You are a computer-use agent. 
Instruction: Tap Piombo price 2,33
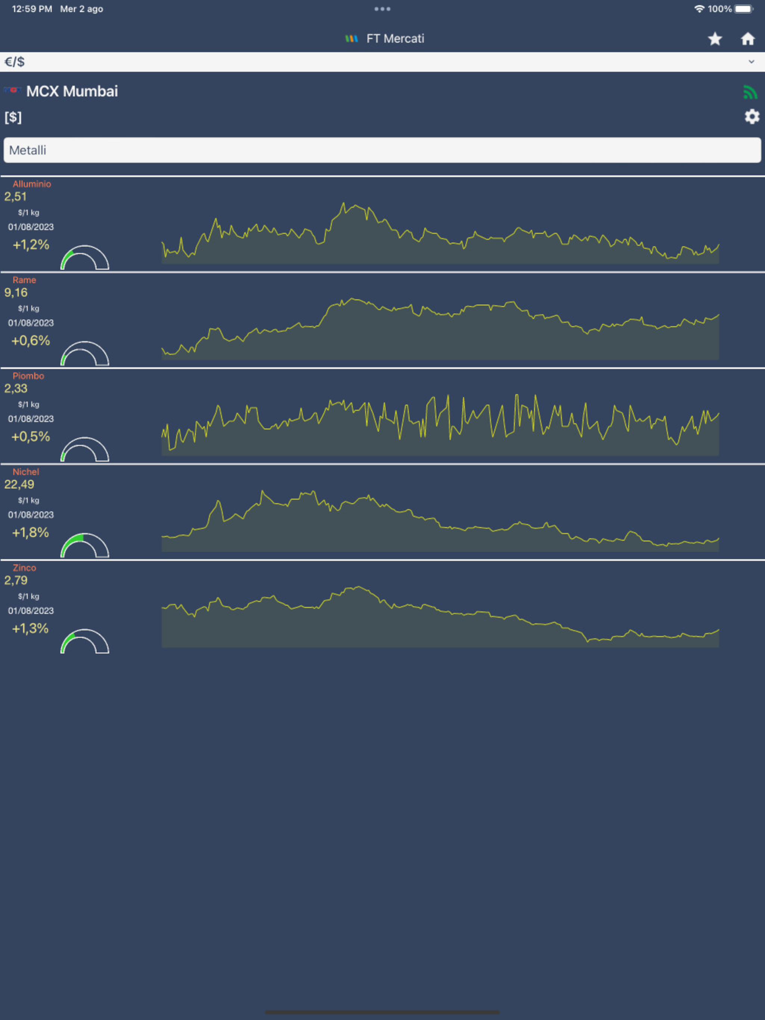coord(16,389)
